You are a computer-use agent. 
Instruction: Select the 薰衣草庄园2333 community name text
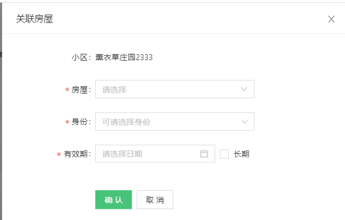(124, 57)
